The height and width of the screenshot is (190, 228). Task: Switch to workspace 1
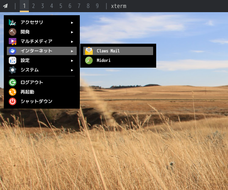(x=24, y=6)
